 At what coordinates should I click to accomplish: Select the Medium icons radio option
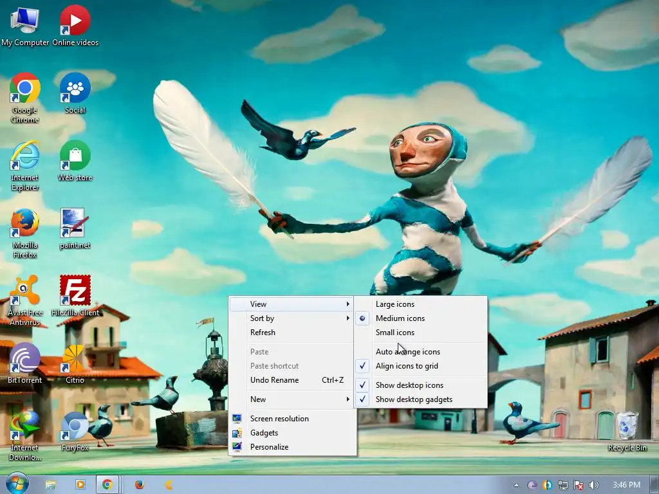pos(421,318)
